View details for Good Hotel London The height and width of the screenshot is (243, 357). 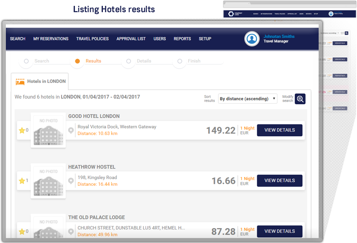click(279, 130)
